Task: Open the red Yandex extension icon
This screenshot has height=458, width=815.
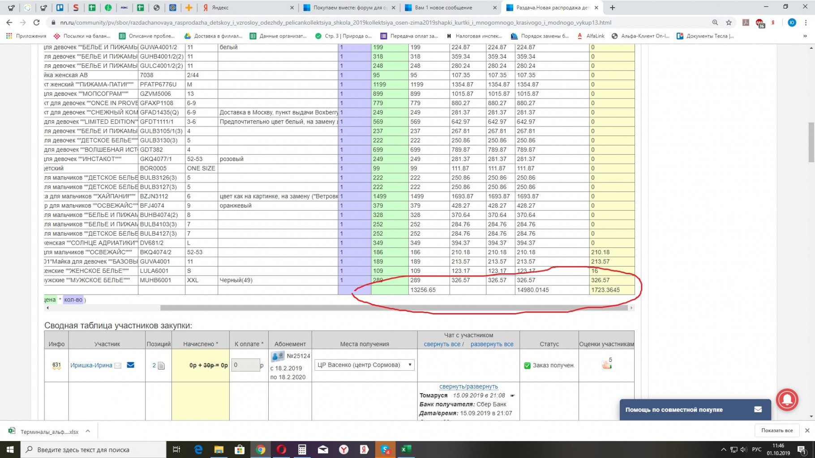Action: pos(773,22)
